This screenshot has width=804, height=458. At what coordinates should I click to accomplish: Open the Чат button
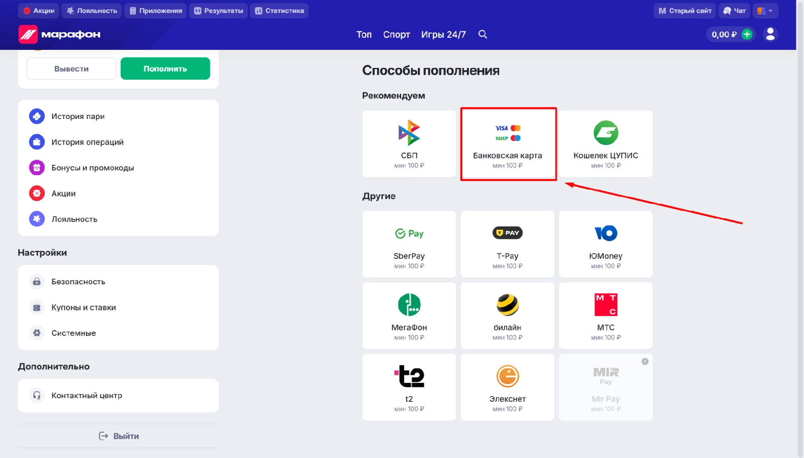[x=734, y=11]
